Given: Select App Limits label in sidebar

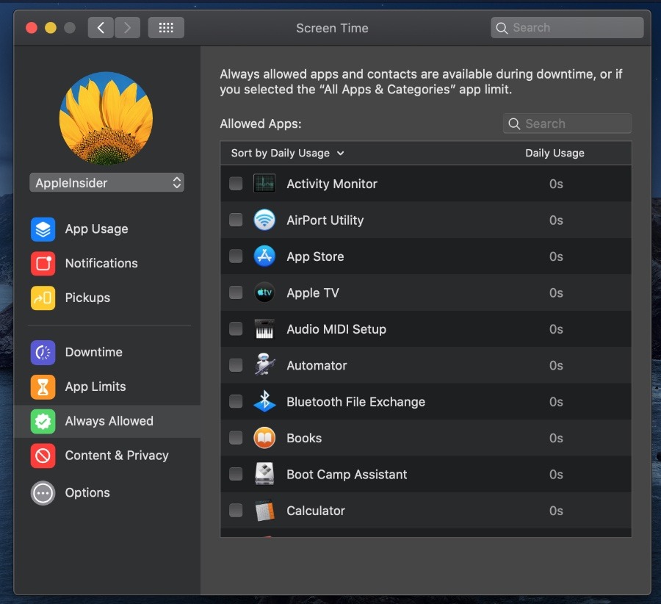Looking at the screenshot, I should point(95,387).
